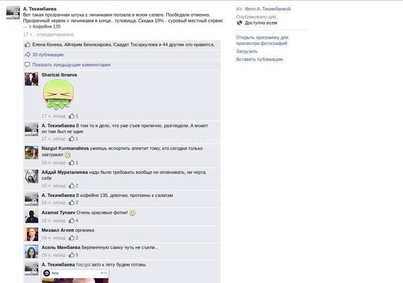
Task: Like Михаил Агеев's comment "органика"
Action: [x=72, y=238]
